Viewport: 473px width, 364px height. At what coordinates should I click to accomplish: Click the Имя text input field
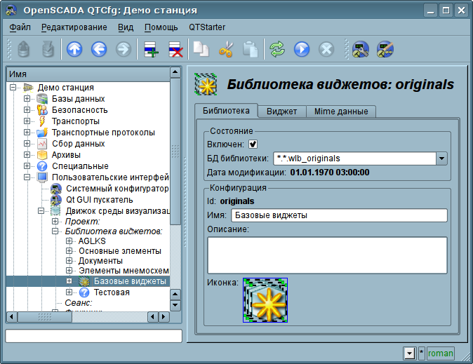[339, 215]
